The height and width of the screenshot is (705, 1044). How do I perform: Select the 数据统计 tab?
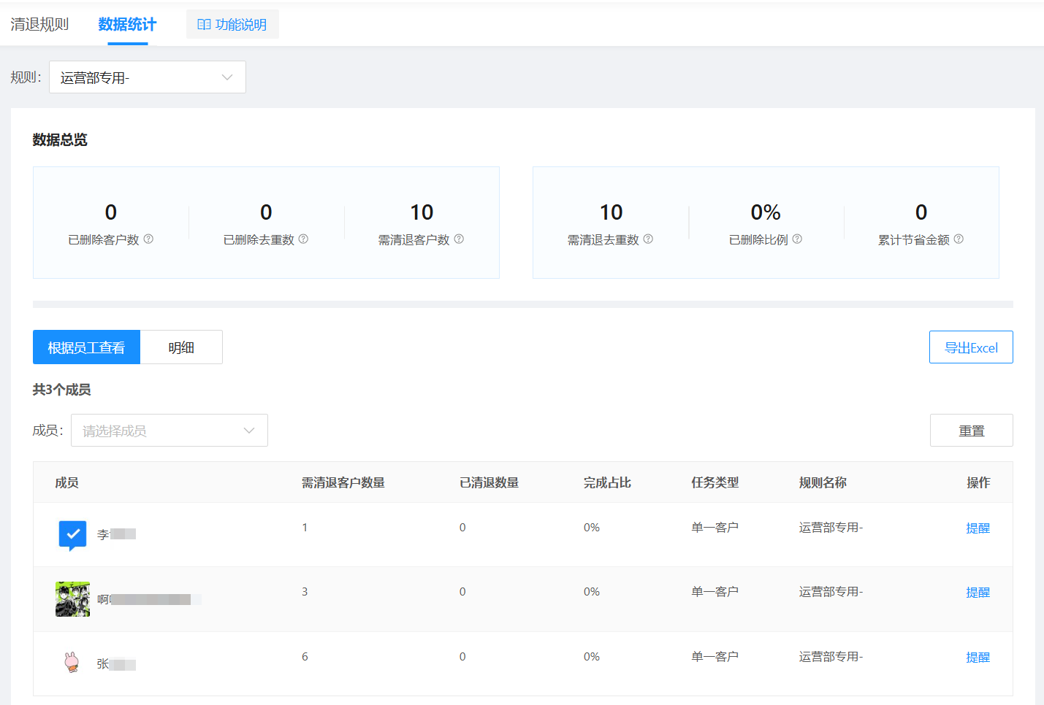click(127, 24)
